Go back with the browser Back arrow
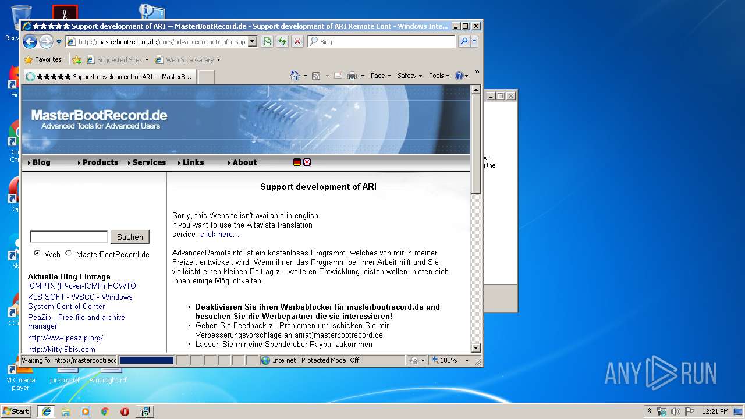 point(30,41)
